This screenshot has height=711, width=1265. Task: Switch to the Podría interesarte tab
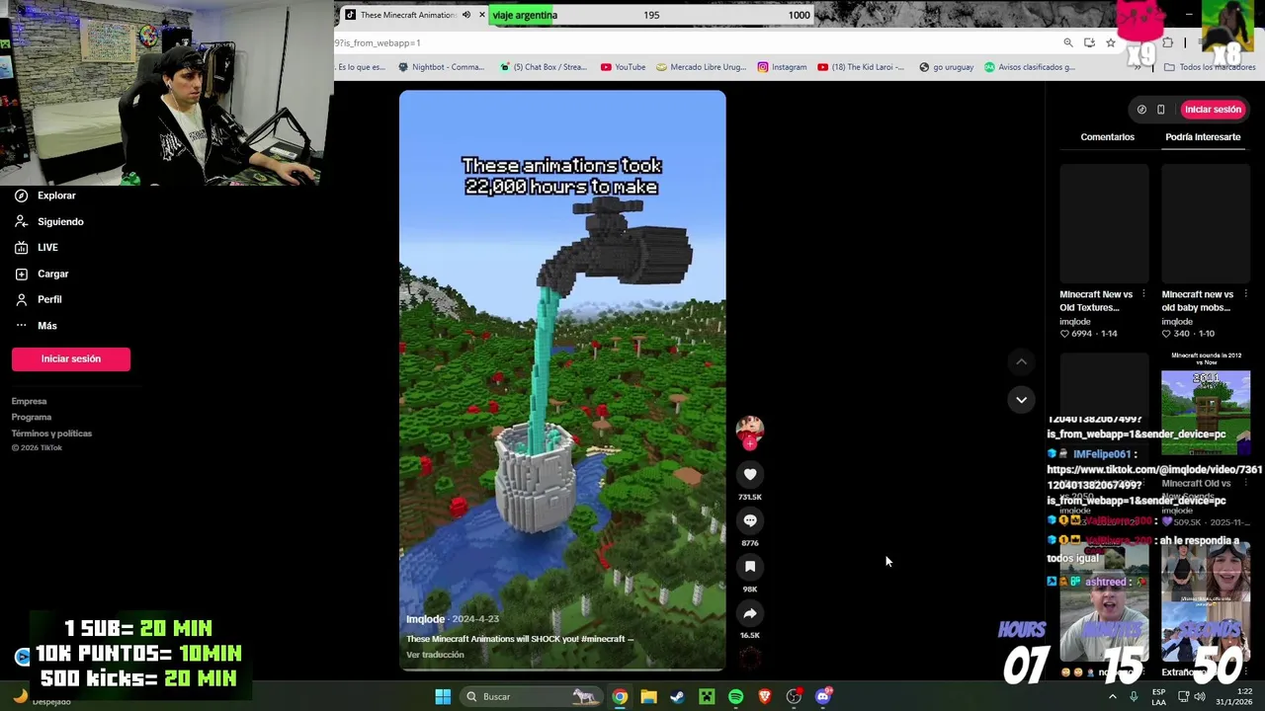click(1203, 137)
